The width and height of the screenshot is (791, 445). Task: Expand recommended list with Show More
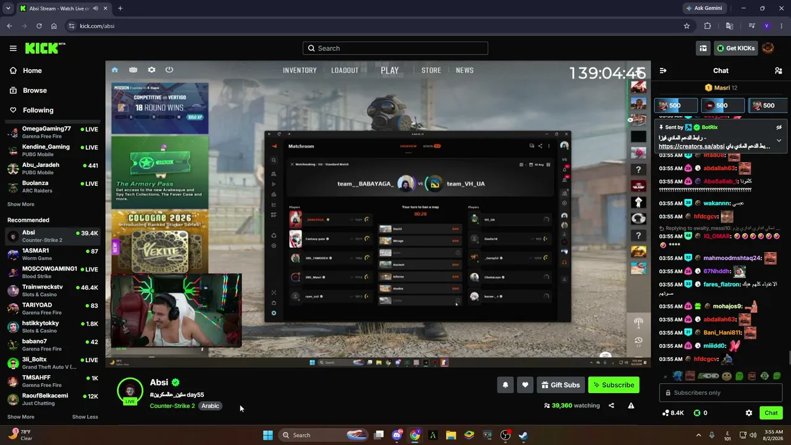(x=21, y=417)
